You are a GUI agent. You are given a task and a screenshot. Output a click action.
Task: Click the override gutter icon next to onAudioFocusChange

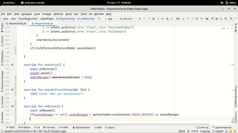click(12, 90)
